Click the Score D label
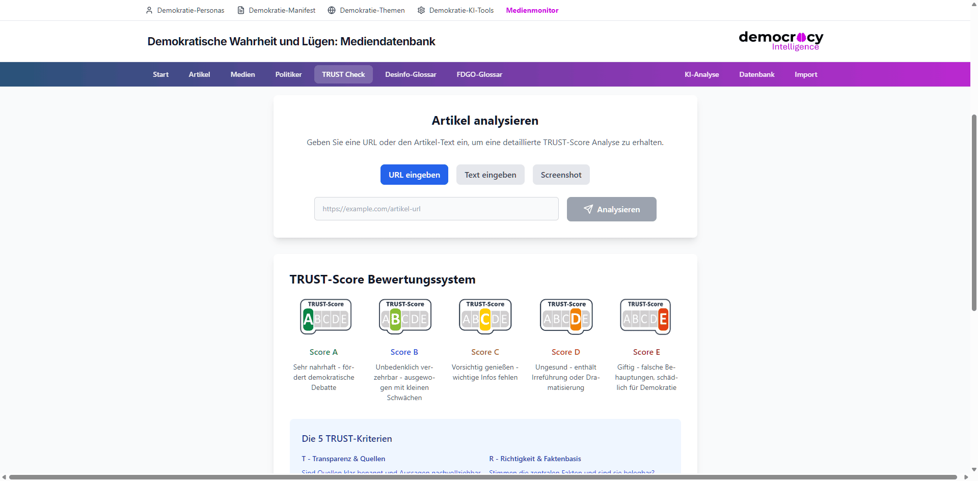The height and width of the screenshot is (481, 978). 566,352
